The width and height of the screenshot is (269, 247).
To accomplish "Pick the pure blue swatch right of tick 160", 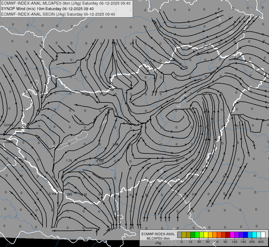I will 245,235.
